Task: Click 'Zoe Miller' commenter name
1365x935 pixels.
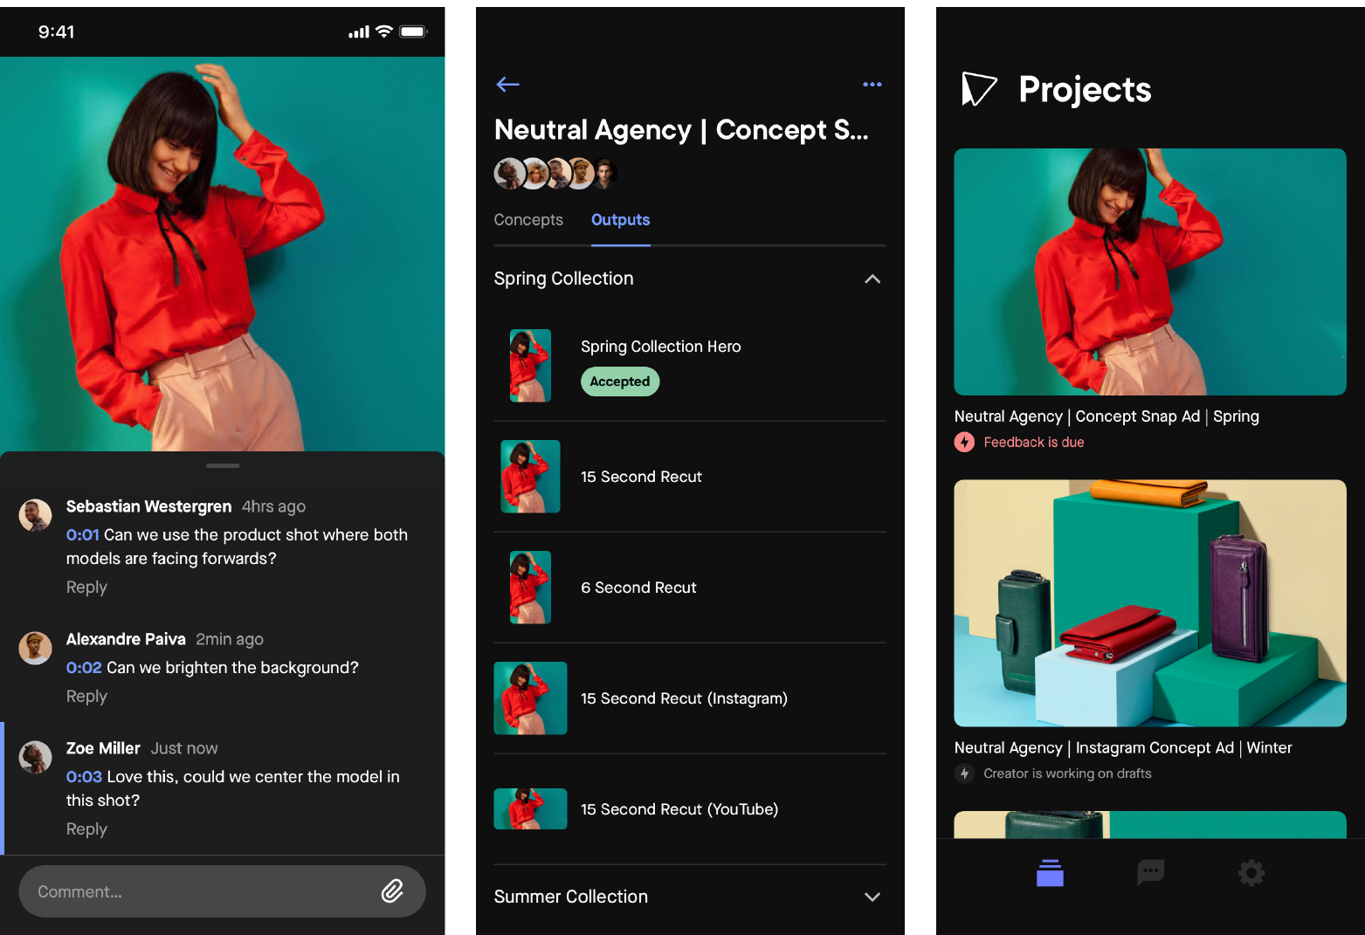Action: [103, 748]
